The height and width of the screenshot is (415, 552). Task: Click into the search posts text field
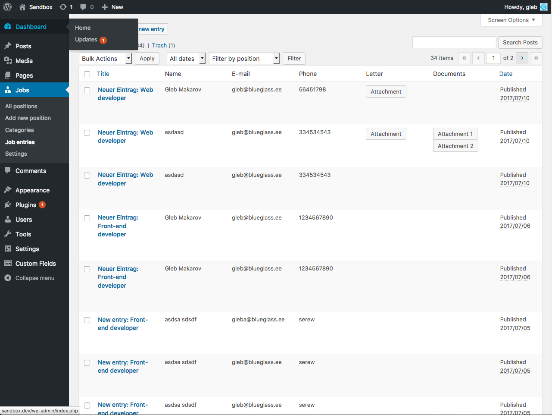454,42
